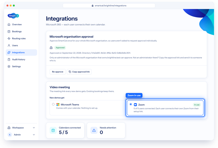Click the Integrations puzzle icon
Viewport: 218px width, 148px height.
coord(9,52)
